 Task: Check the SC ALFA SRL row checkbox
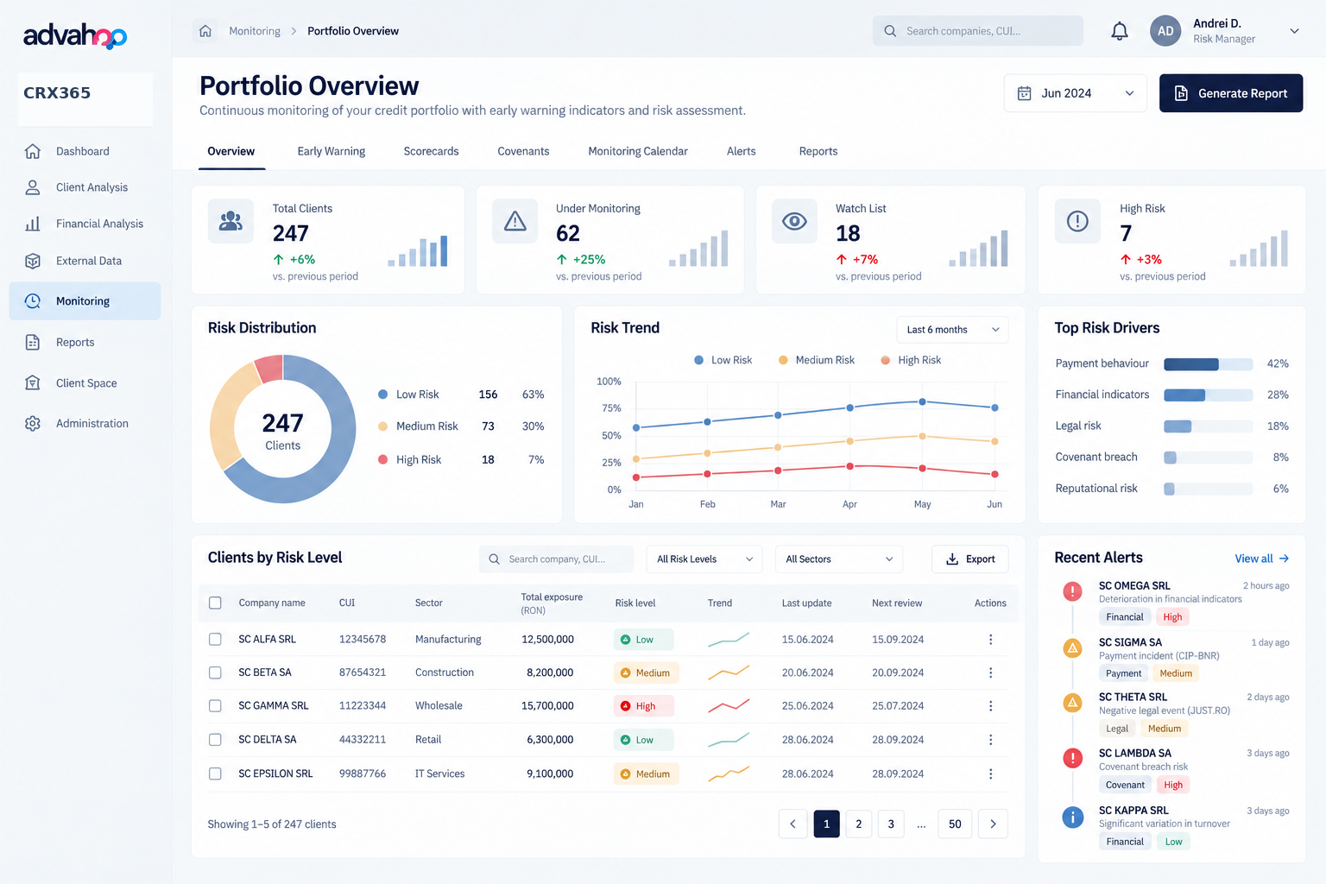215,640
